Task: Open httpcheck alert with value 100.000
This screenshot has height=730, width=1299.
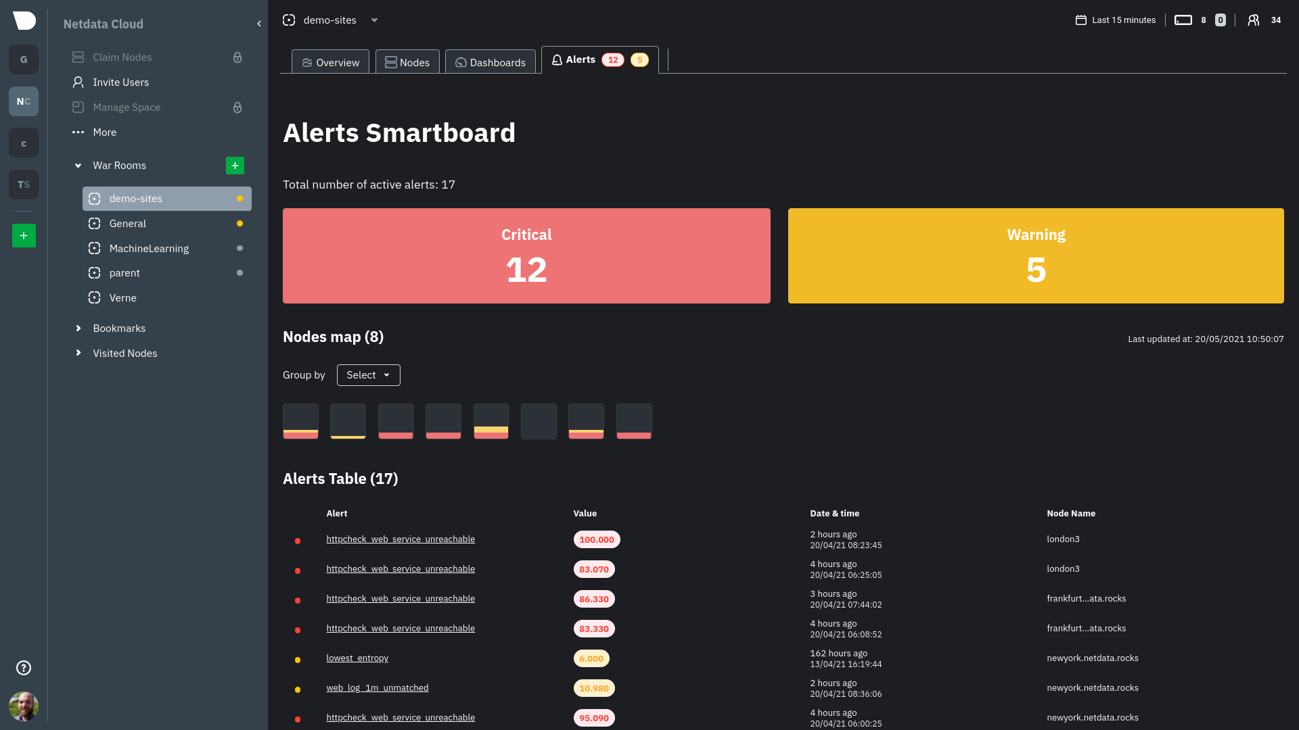Action: (x=401, y=539)
